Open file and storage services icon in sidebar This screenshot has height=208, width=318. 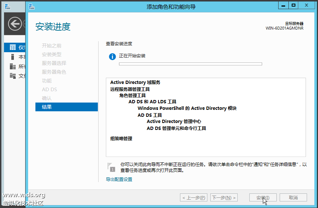pos(12,76)
